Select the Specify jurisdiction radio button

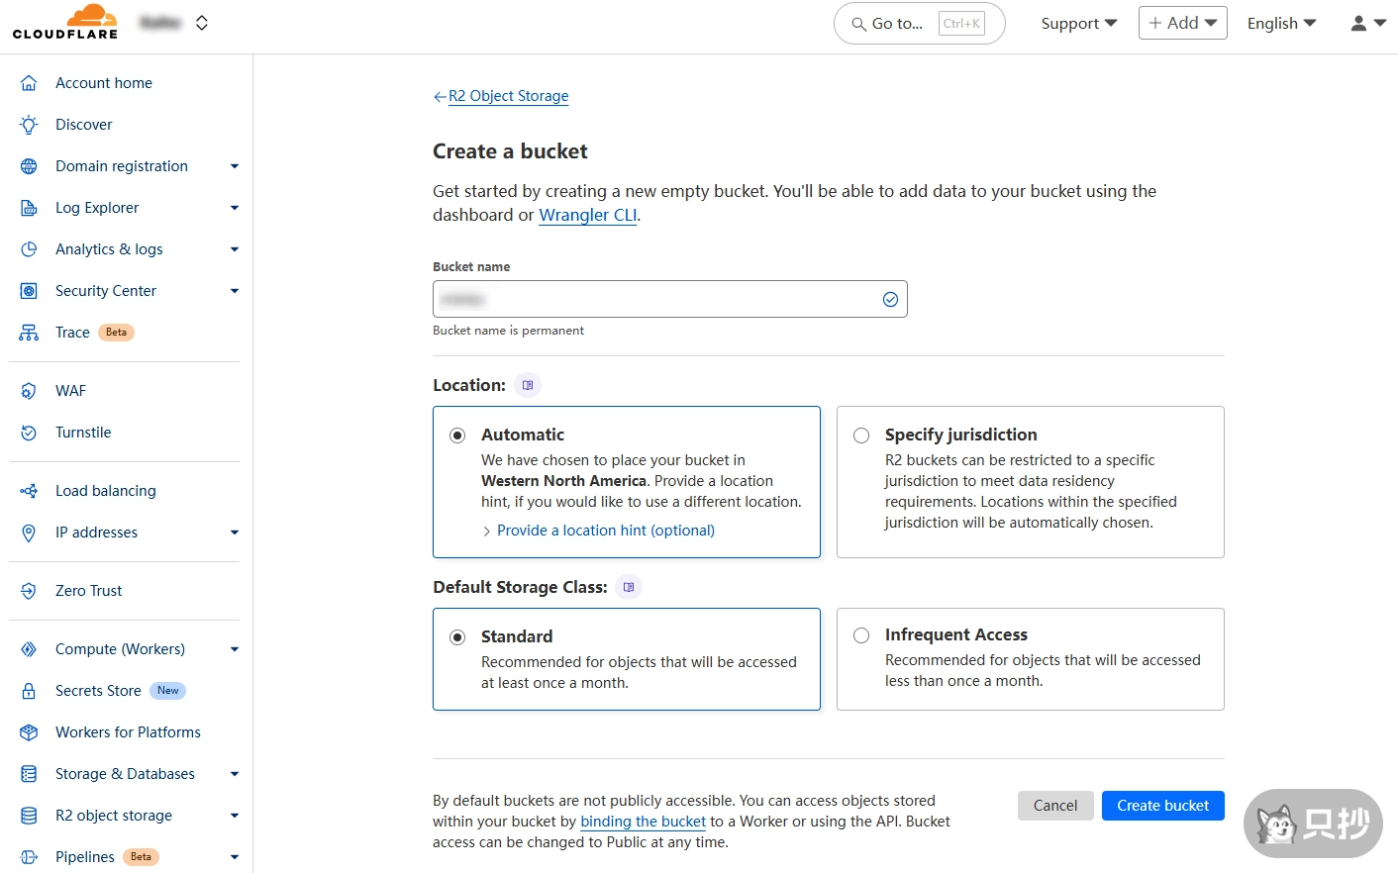pos(861,436)
